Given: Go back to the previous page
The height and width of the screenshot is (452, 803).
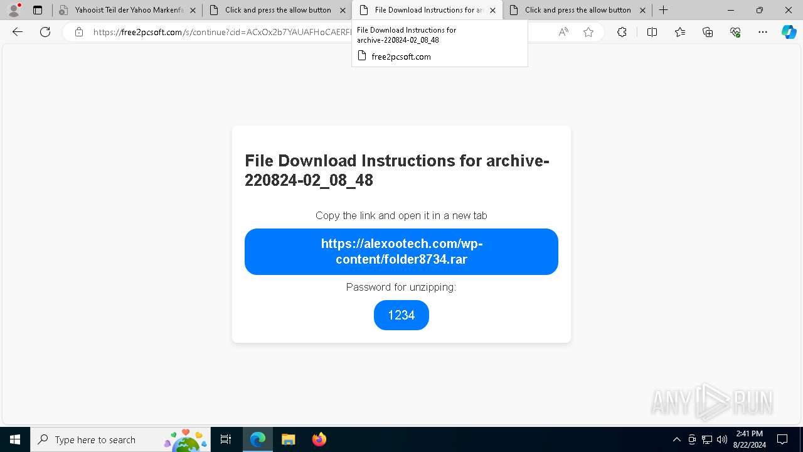Looking at the screenshot, I should [18, 32].
